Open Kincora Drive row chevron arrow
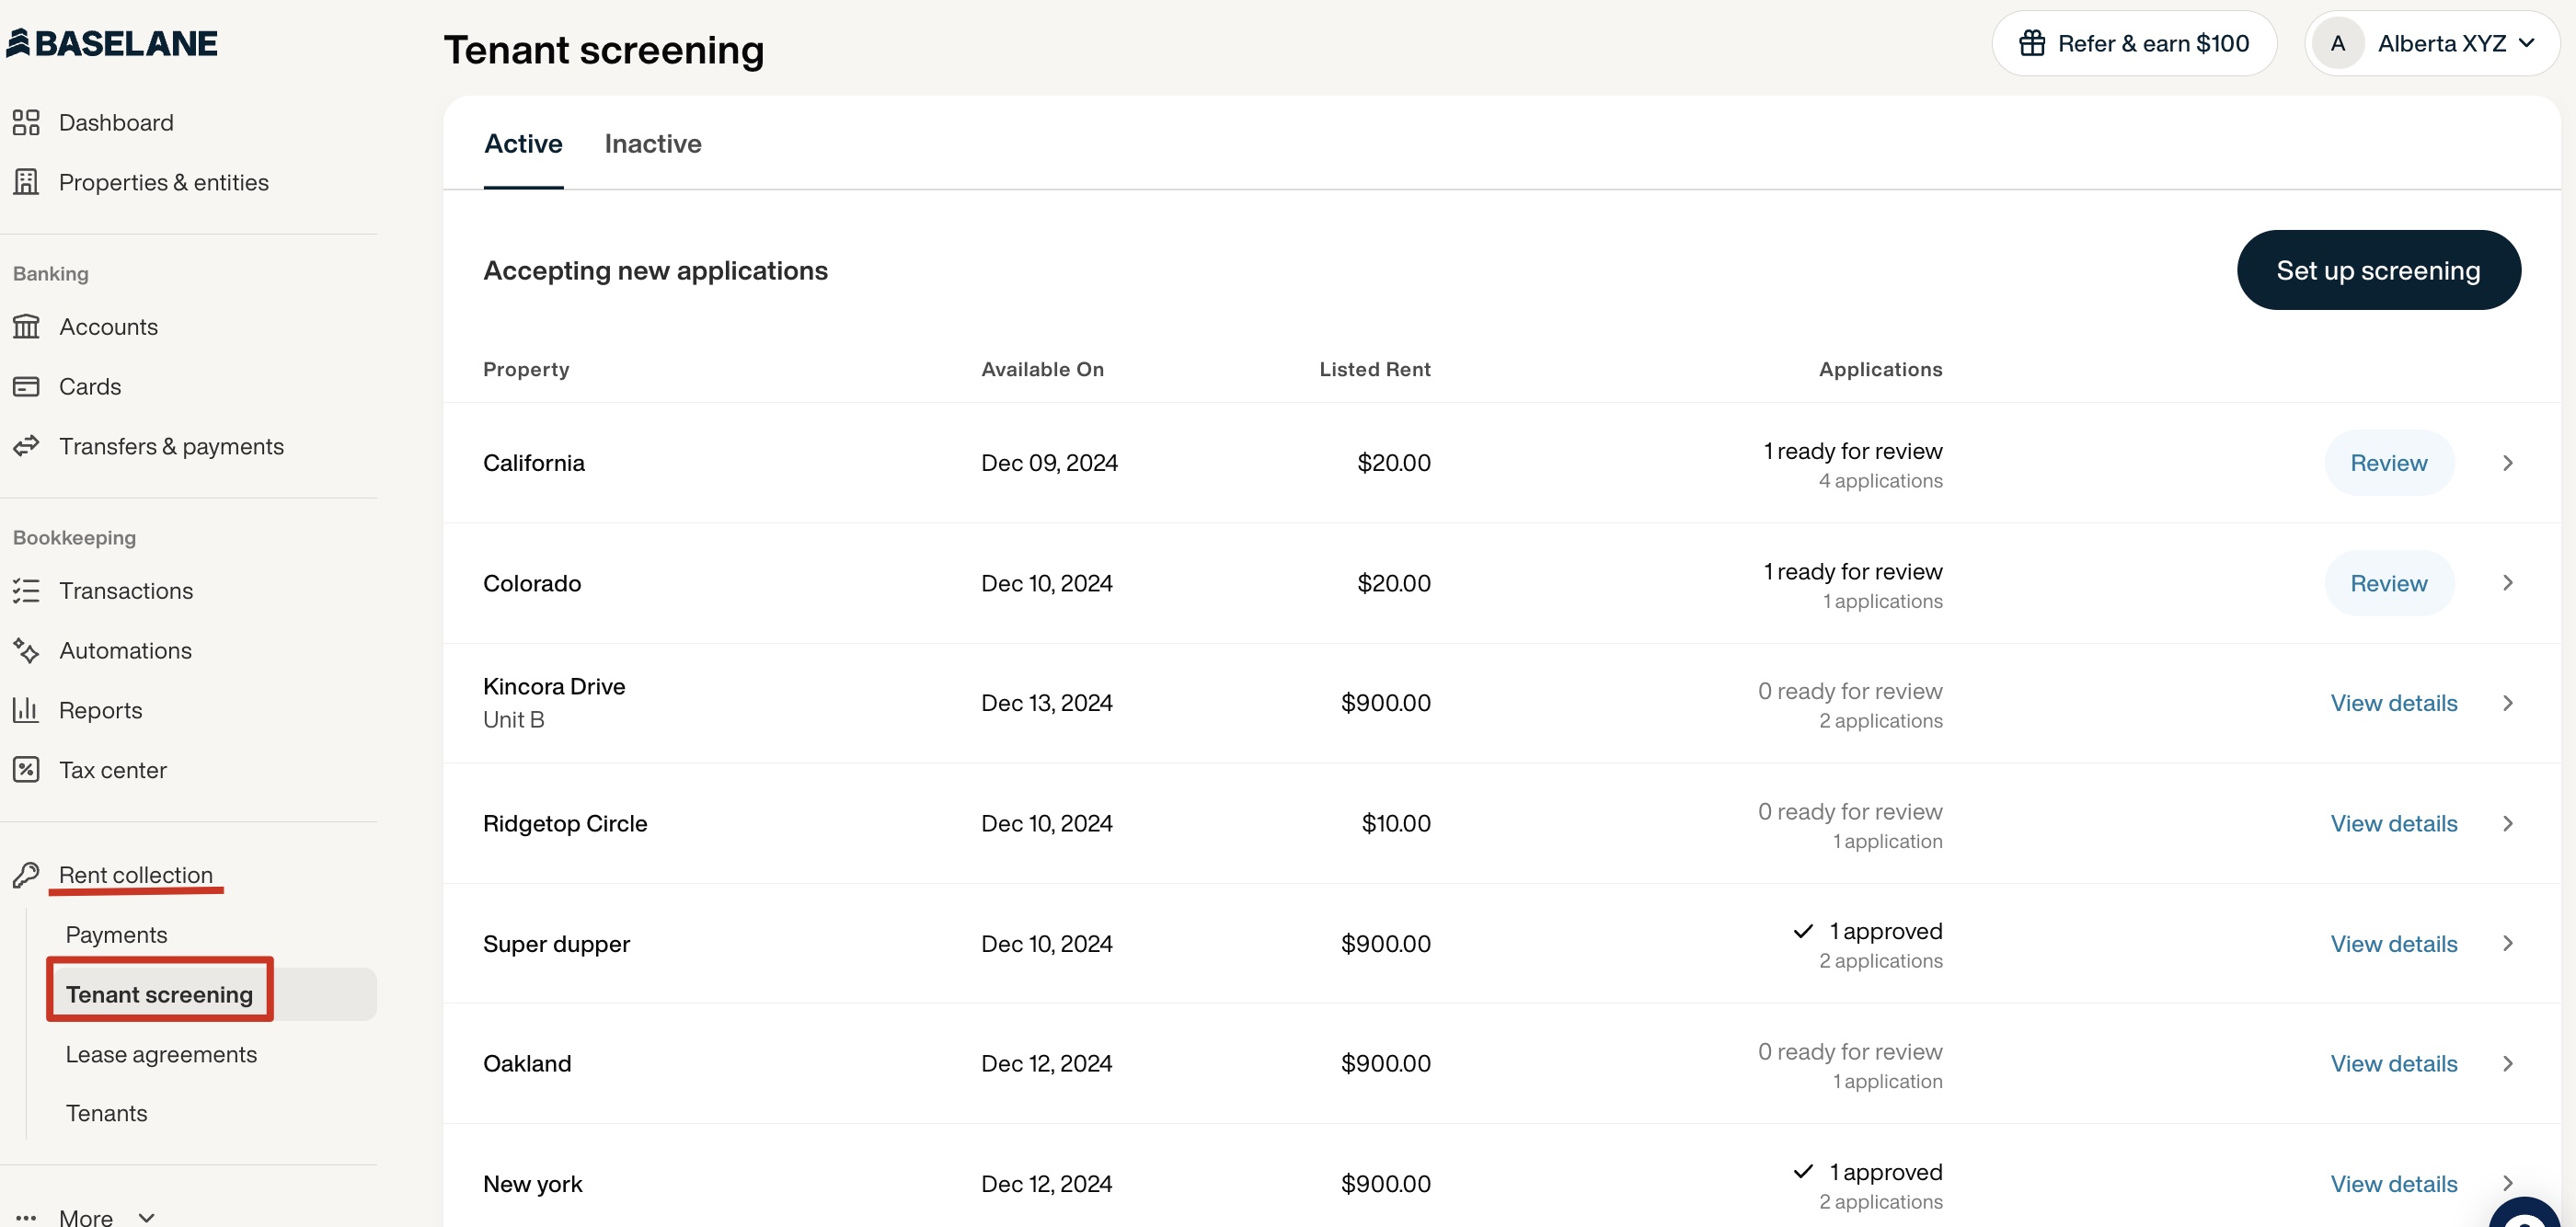The image size is (2576, 1227). [x=2508, y=702]
